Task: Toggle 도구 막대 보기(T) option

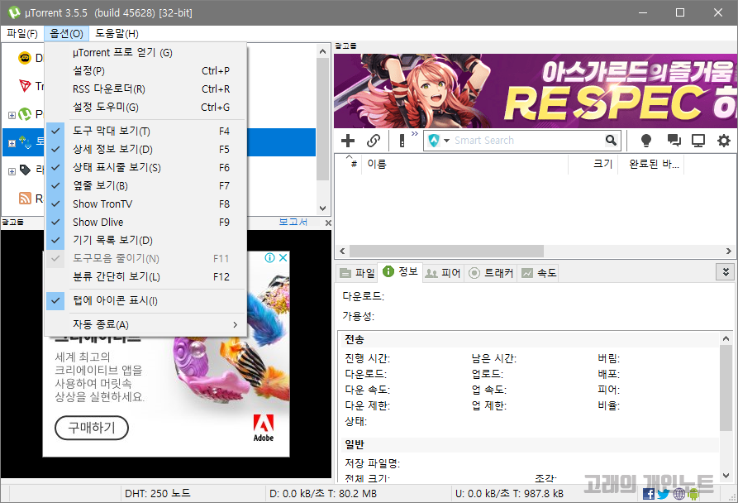Action: (145, 131)
